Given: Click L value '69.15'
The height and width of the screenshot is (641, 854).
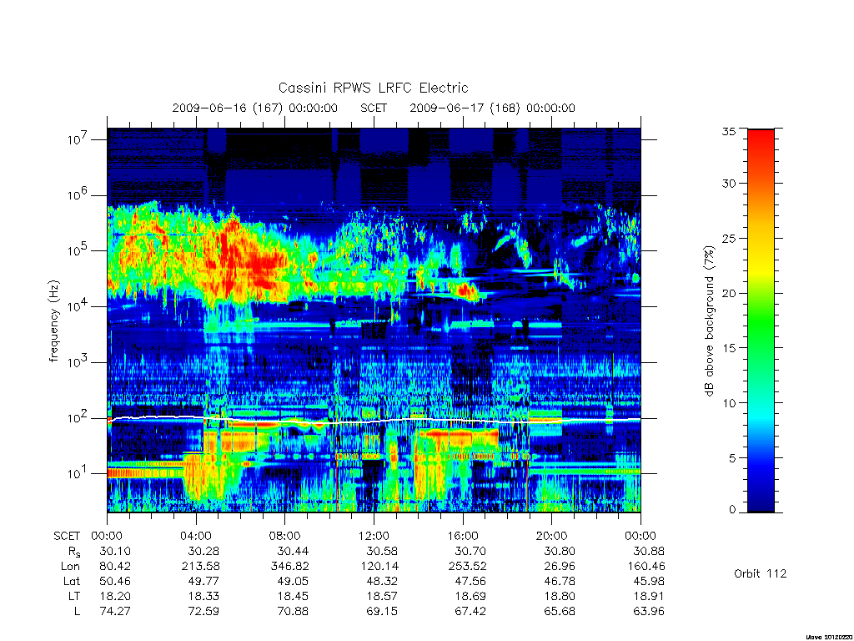Looking at the screenshot, I should tap(382, 612).
